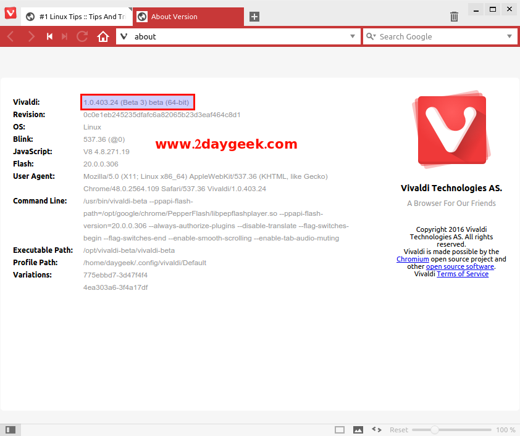Open a new tab with plus button

(x=254, y=17)
